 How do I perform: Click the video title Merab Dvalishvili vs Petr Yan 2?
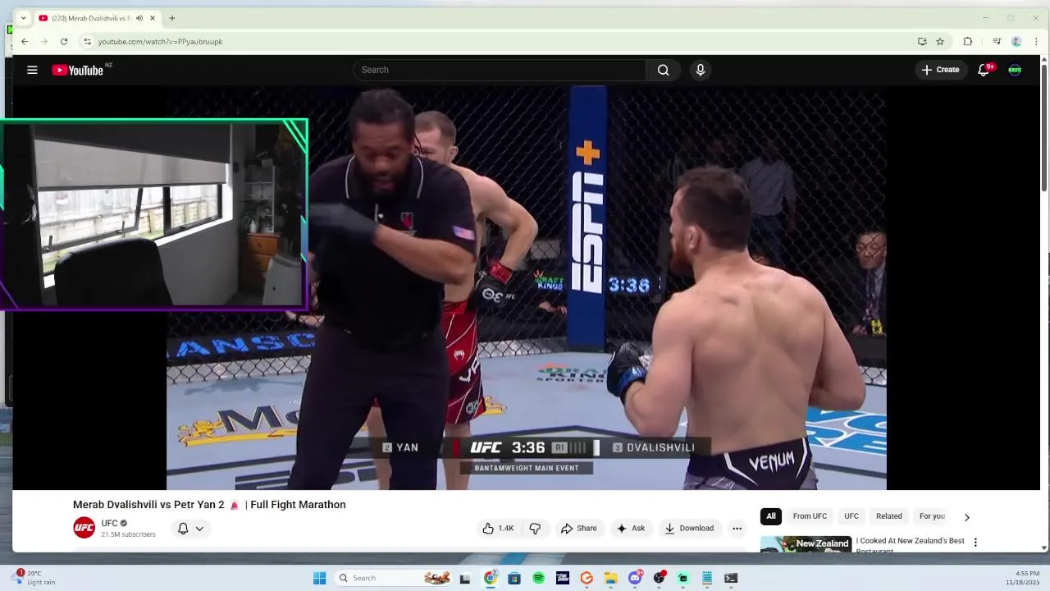(209, 505)
